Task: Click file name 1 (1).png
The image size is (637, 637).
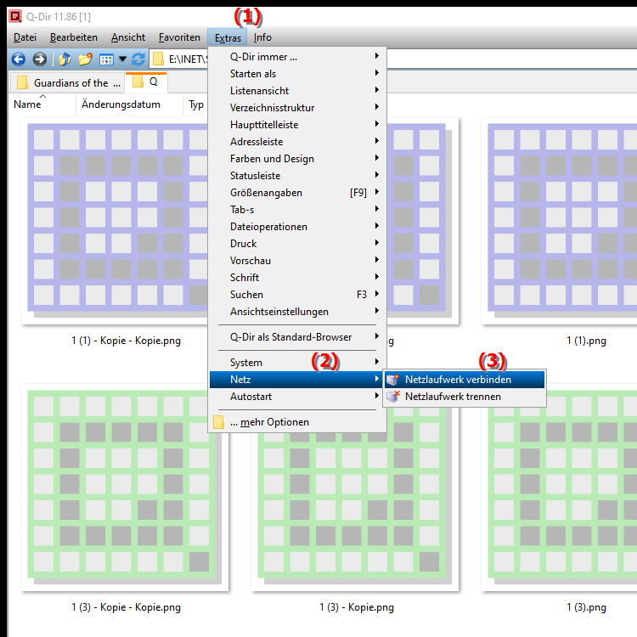Action: (586, 341)
